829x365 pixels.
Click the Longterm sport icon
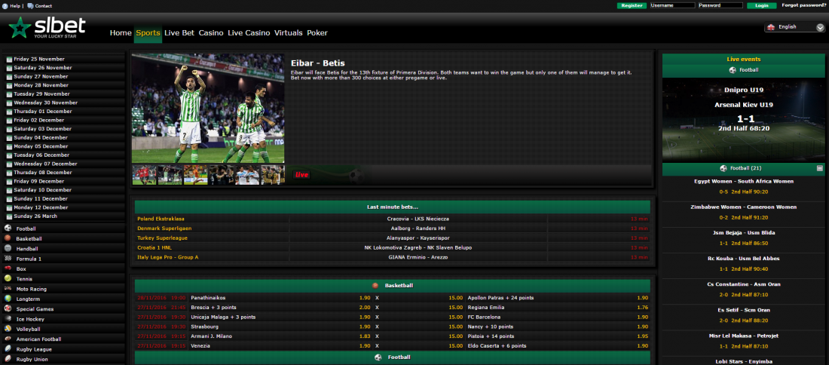coord(8,299)
